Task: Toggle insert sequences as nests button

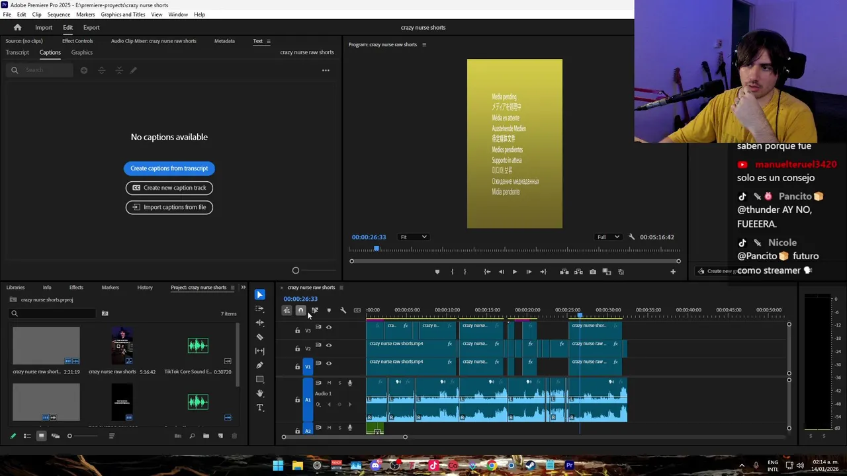Action: point(287,310)
